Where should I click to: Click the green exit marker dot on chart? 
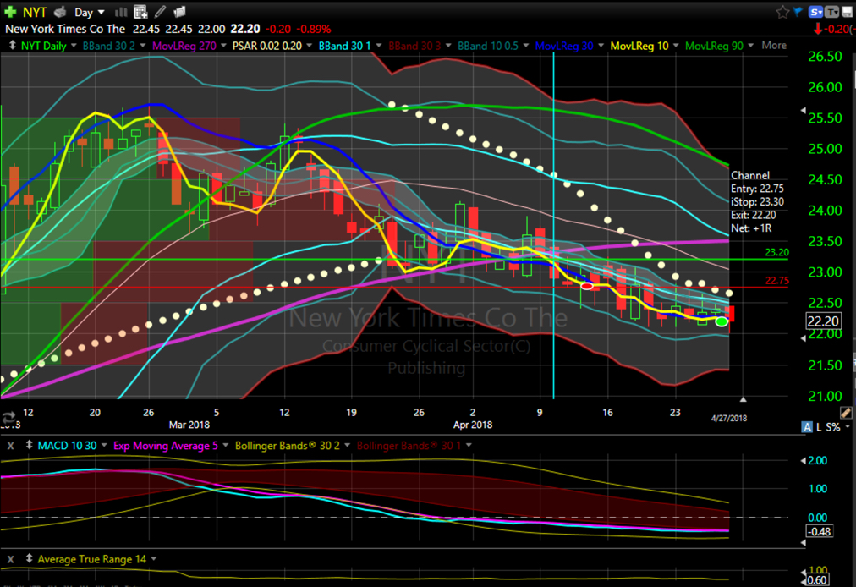[722, 321]
